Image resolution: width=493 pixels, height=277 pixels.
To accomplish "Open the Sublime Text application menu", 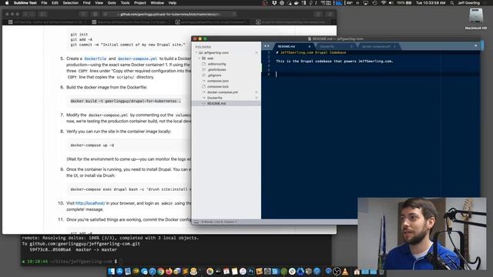I will click(25, 3).
